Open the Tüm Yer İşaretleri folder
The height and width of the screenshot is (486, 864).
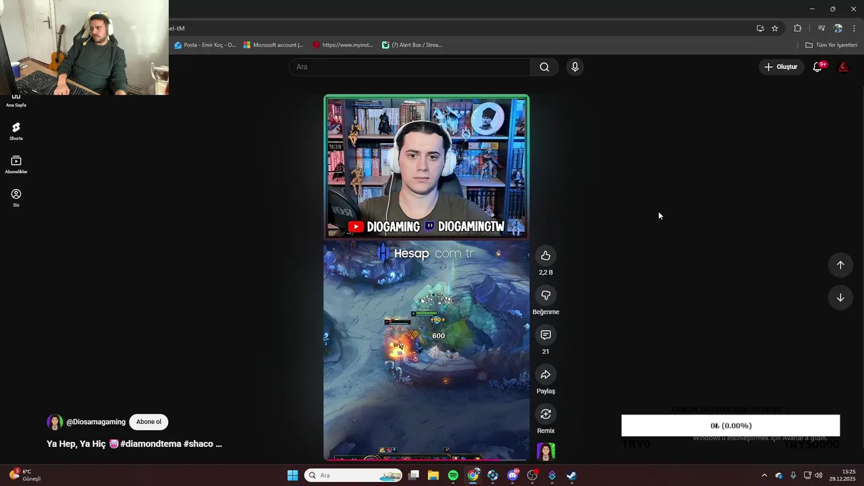pyautogui.click(x=832, y=45)
